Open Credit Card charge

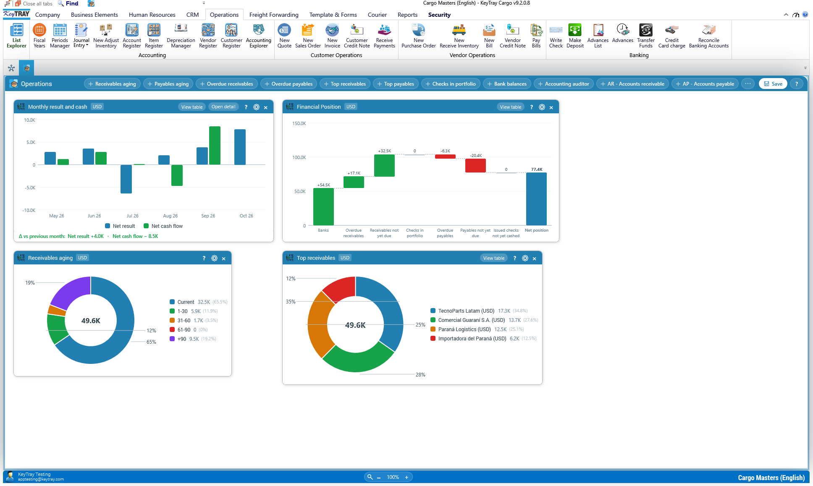671,36
